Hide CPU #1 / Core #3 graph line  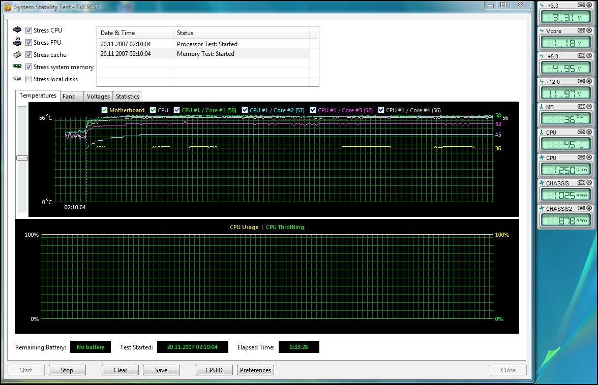[313, 110]
